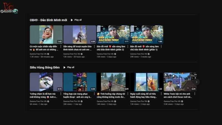Open the more options menu for 'Có một cuộc chiến sắp diễn ra'
The height and width of the screenshot is (125, 222).
point(61,46)
